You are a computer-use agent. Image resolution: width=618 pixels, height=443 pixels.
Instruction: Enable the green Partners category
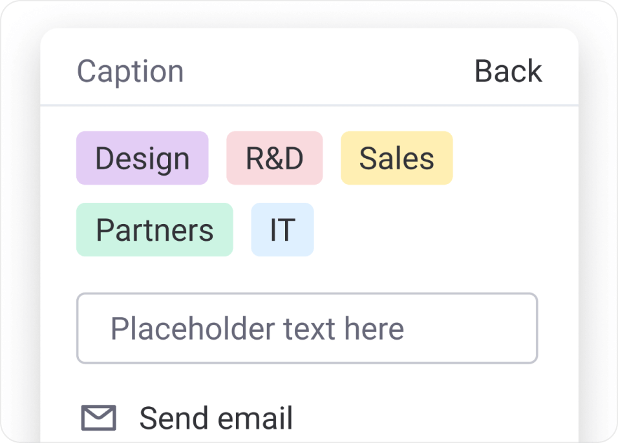(154, 229)
